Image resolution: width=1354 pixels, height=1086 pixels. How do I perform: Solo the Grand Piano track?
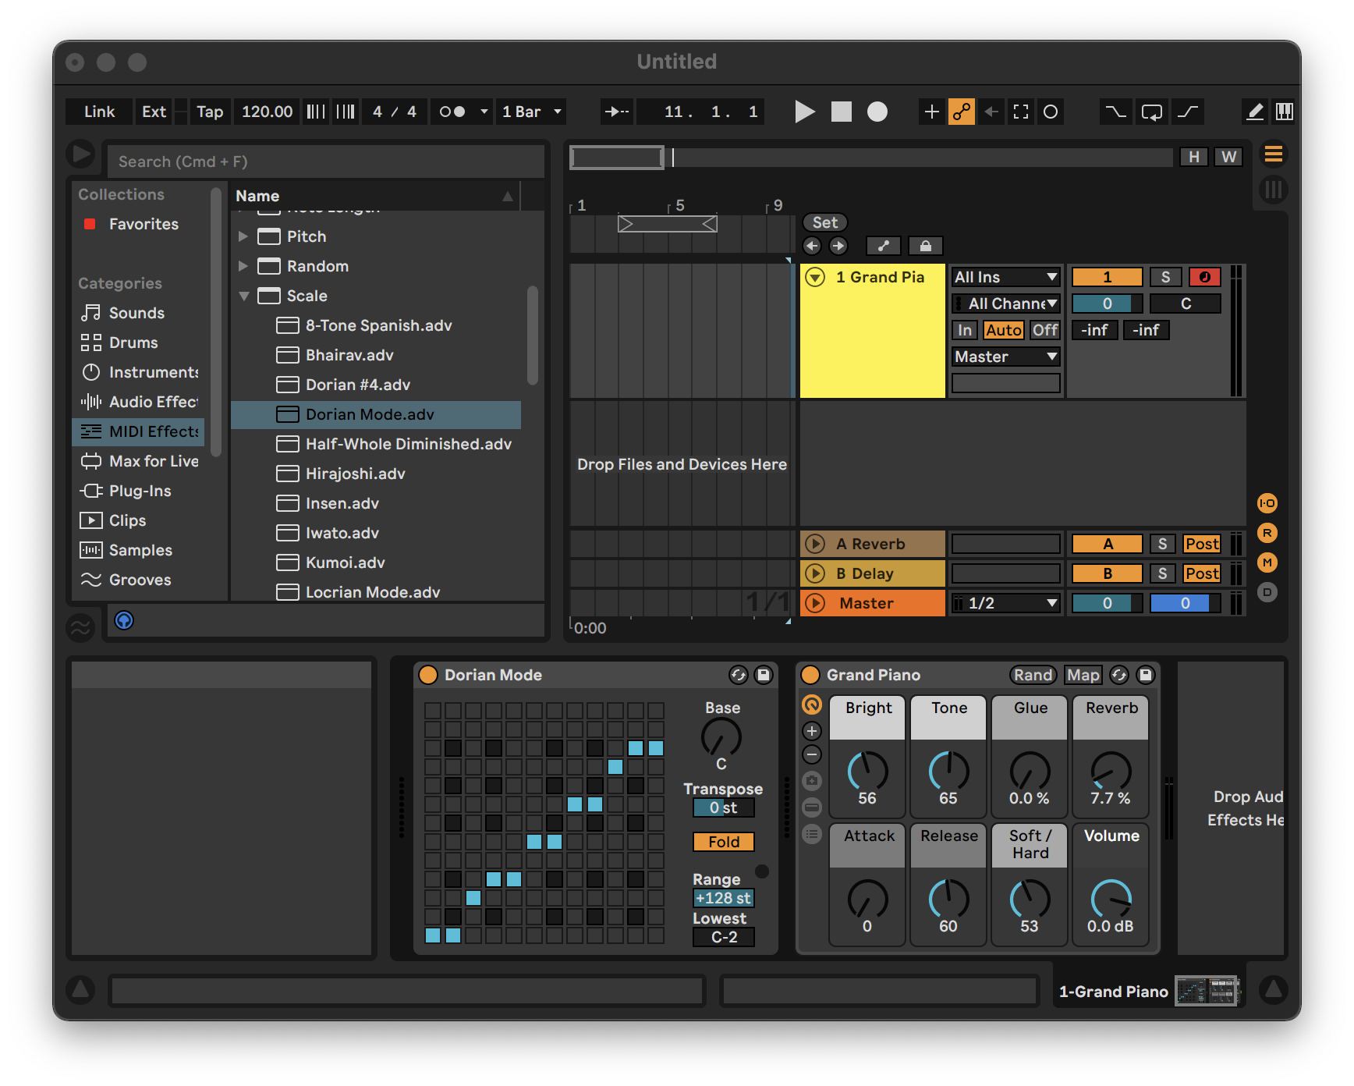1165,277
